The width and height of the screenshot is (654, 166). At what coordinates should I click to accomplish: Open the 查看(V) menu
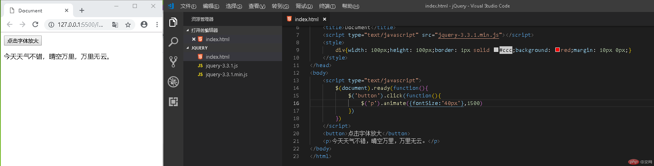tap(257, 6)
